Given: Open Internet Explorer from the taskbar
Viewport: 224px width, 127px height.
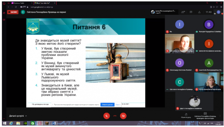Looking at the screenshot, I should tap(11, 123).
